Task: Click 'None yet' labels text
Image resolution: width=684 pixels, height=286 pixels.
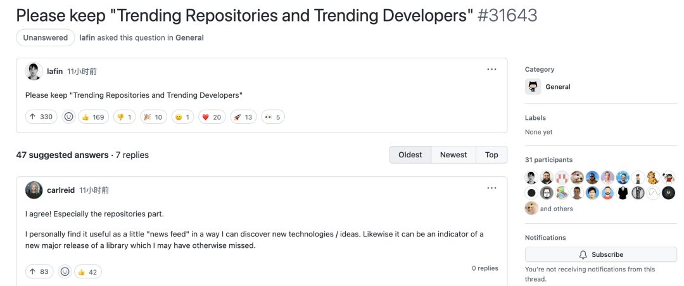Action: 539,132
